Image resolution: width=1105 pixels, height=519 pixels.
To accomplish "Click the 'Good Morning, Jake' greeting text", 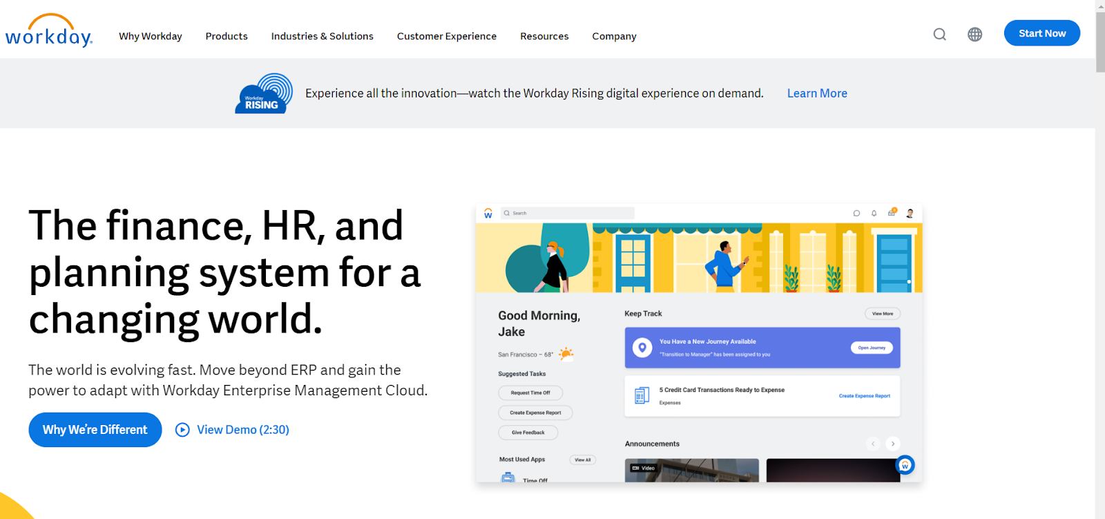I will click(x=539, y=323).
